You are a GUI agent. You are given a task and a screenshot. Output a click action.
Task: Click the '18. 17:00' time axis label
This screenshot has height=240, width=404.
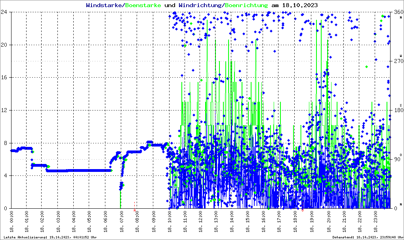tap(279, 221)
